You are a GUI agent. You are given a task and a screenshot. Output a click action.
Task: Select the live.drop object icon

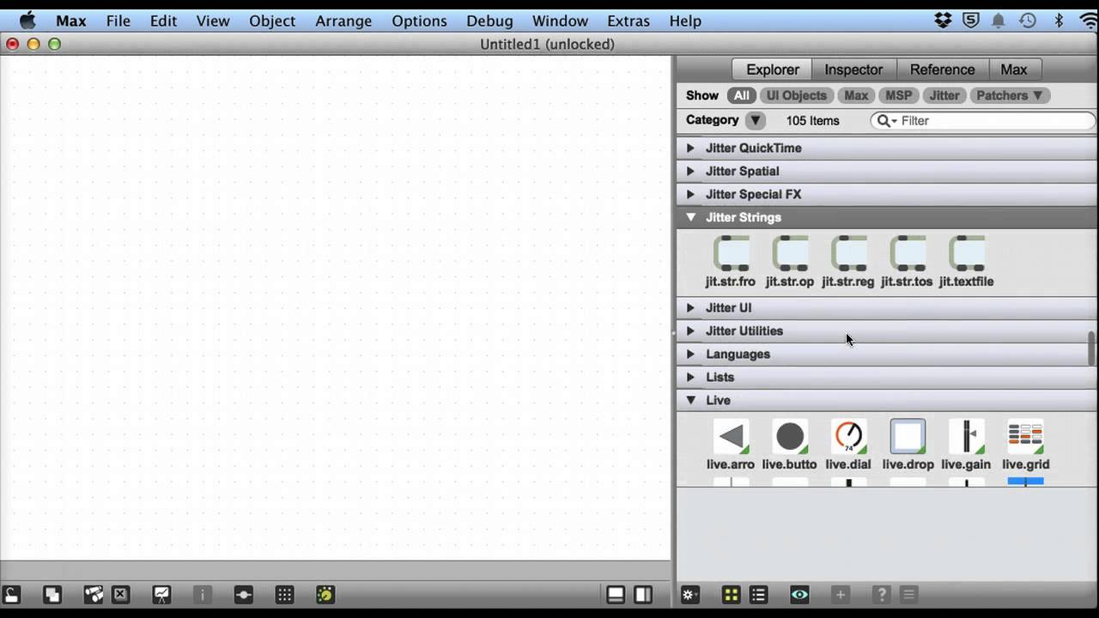coord(908,437)
